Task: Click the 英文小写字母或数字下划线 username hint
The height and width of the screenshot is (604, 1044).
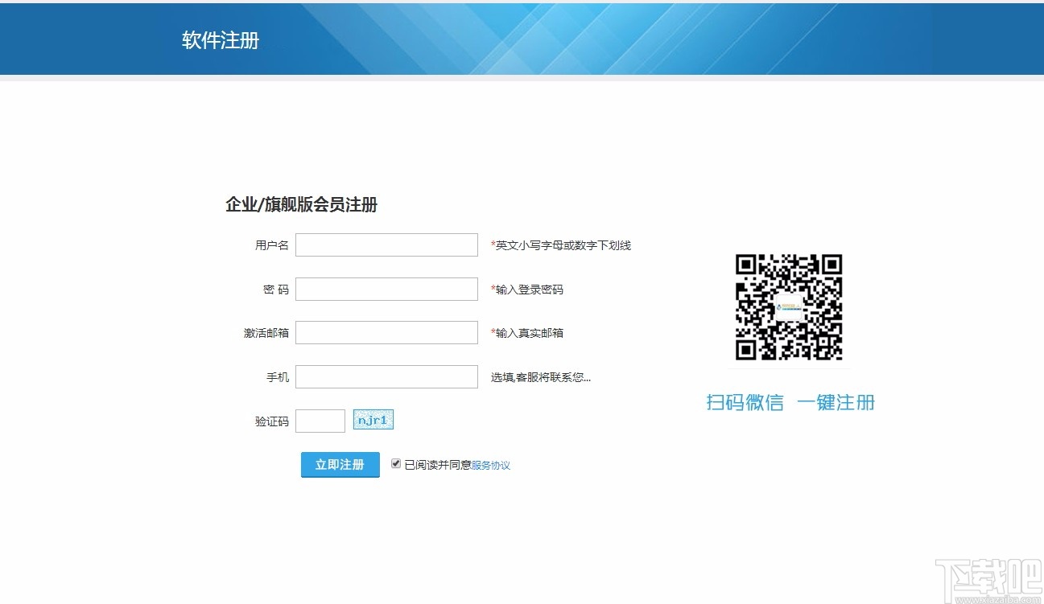Action: click(560, 244)
